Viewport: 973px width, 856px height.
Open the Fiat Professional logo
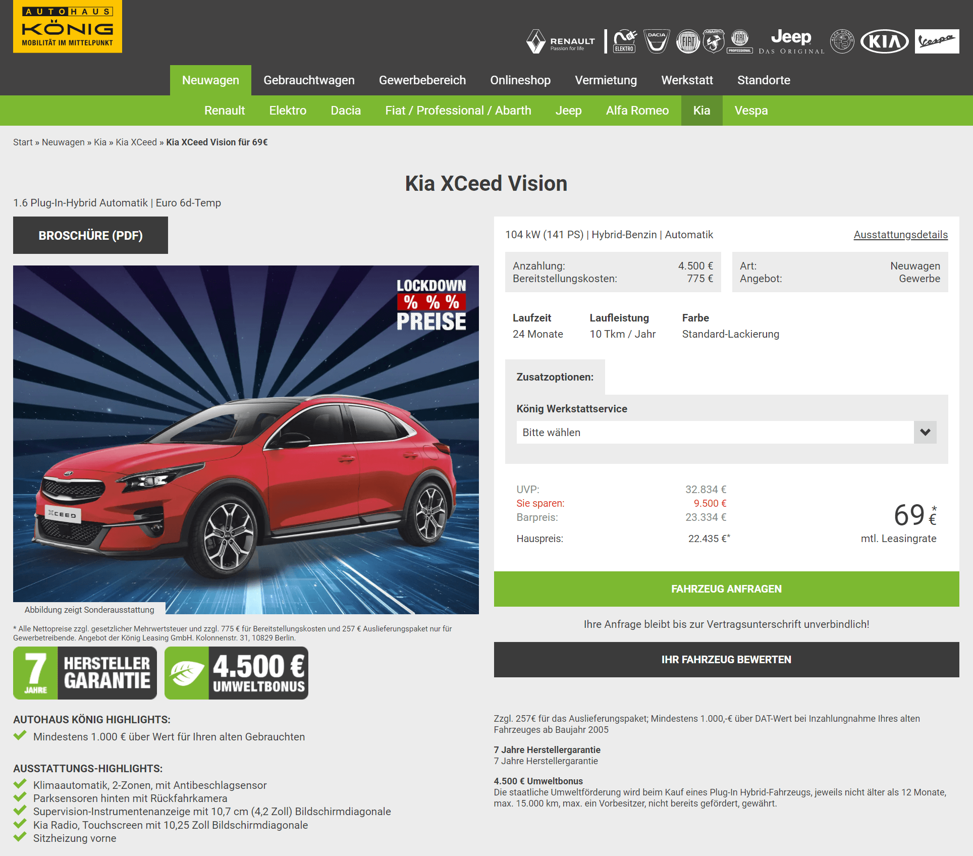click(740, 41)
